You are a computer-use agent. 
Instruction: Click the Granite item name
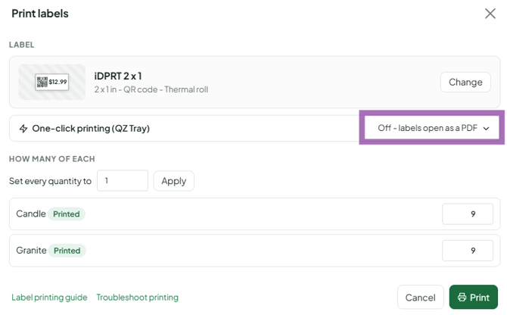tap(31, 251)
